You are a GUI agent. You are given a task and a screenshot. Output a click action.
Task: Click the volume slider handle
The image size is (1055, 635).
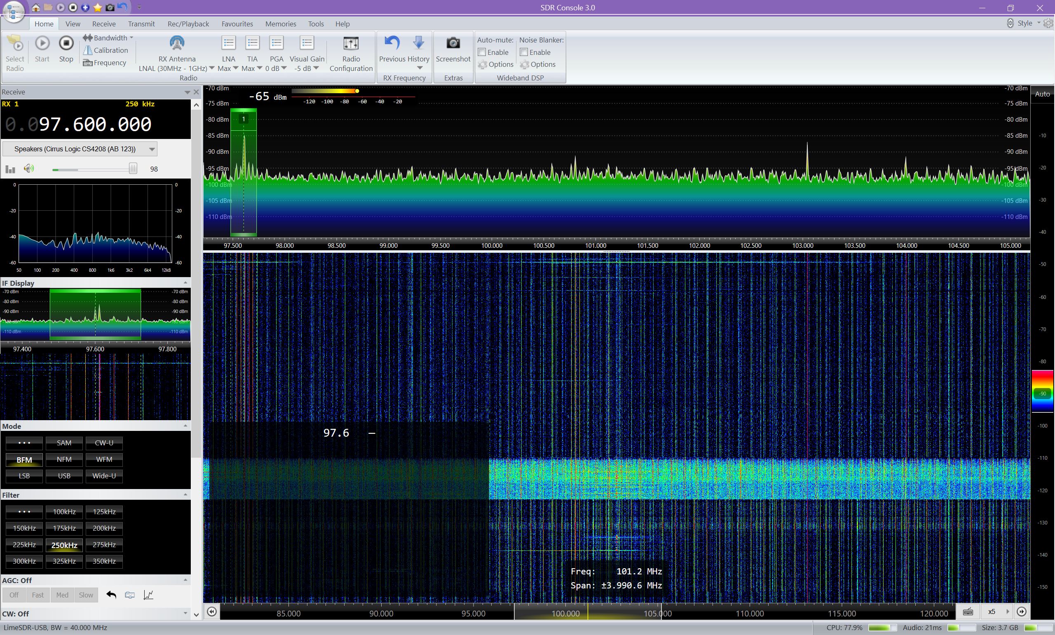coord(133,169)
